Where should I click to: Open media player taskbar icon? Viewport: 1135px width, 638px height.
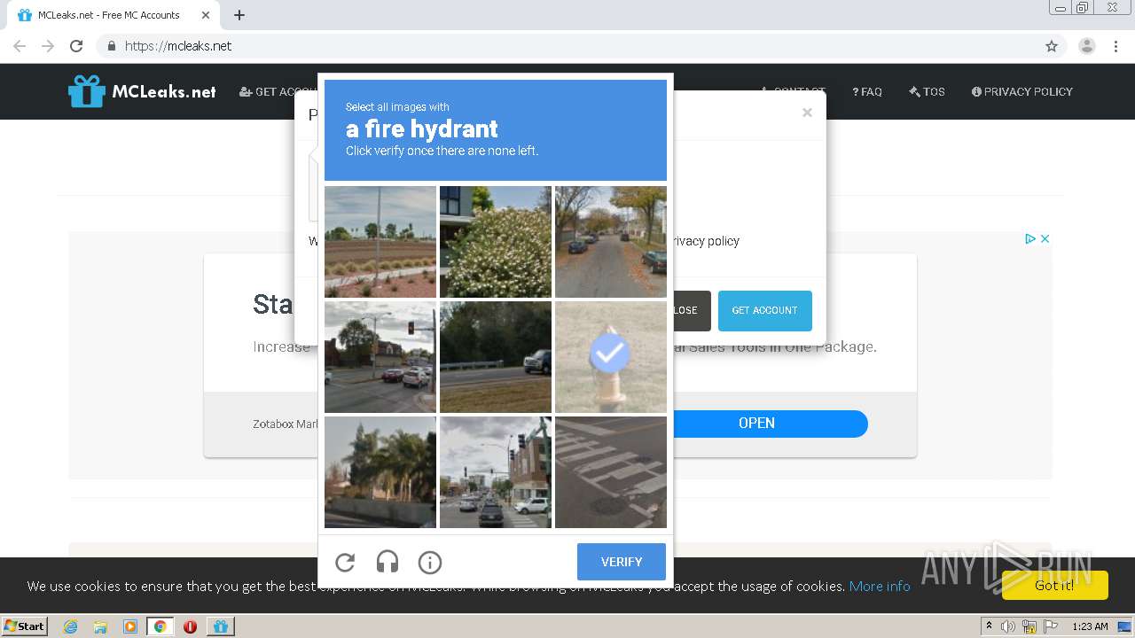[130, 626]
